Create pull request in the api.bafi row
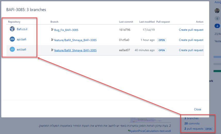The image size is (221, 134). (191, 40)
